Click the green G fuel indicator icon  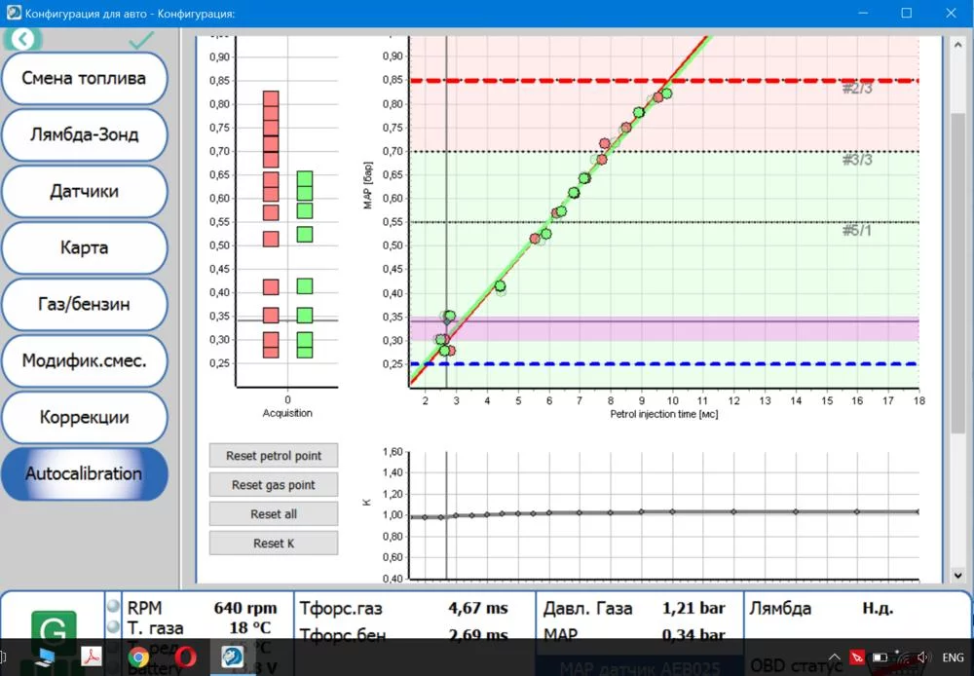point(54,630)
